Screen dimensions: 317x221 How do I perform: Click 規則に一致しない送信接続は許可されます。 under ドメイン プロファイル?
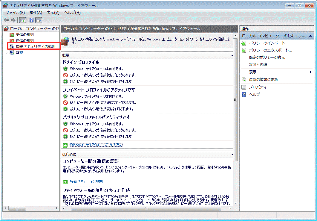tap(102, 81)
